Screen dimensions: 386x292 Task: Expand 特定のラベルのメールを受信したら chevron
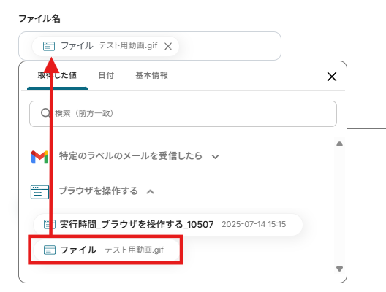pos(215,156)
